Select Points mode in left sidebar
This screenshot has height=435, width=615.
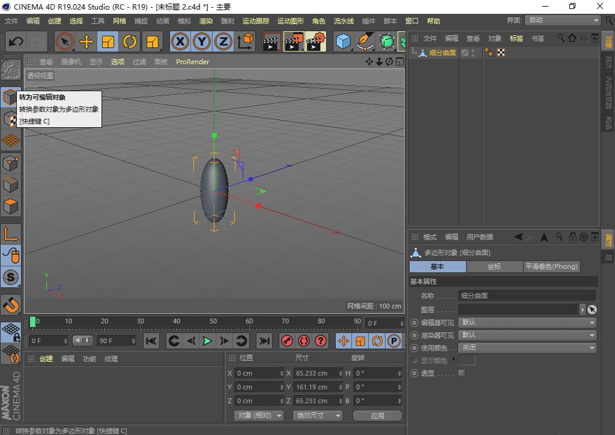(x=11, y=163)
